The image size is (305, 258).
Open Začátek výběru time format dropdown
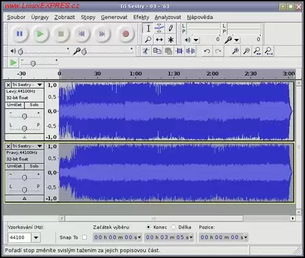point(140,238)
